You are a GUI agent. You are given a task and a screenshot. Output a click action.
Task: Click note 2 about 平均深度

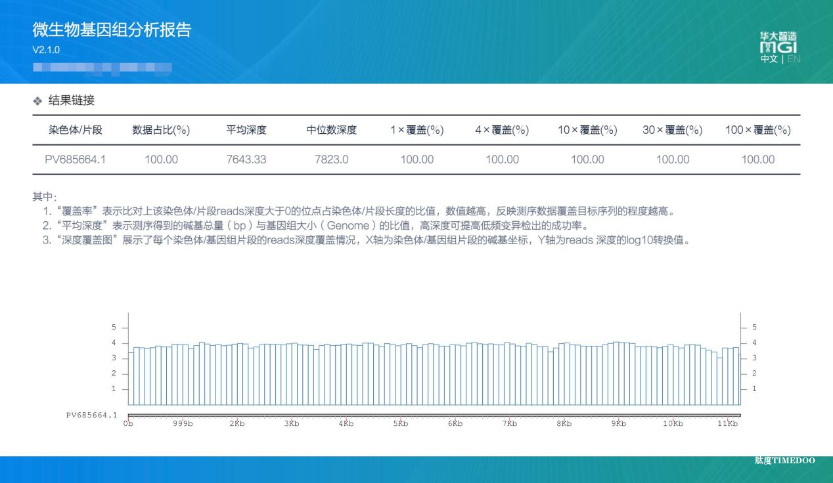tap(315, 225)
